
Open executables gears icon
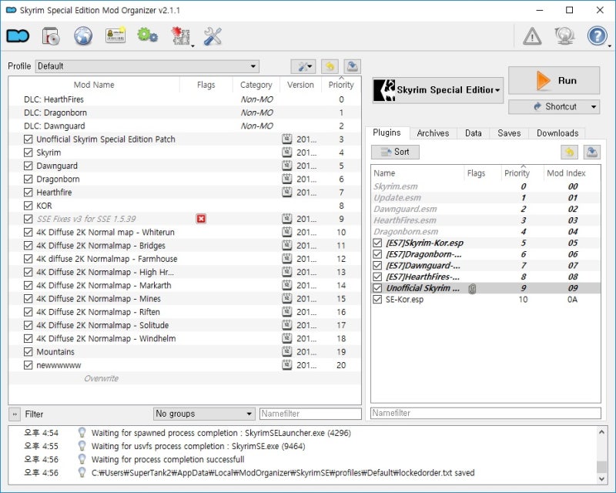(147, 35)
